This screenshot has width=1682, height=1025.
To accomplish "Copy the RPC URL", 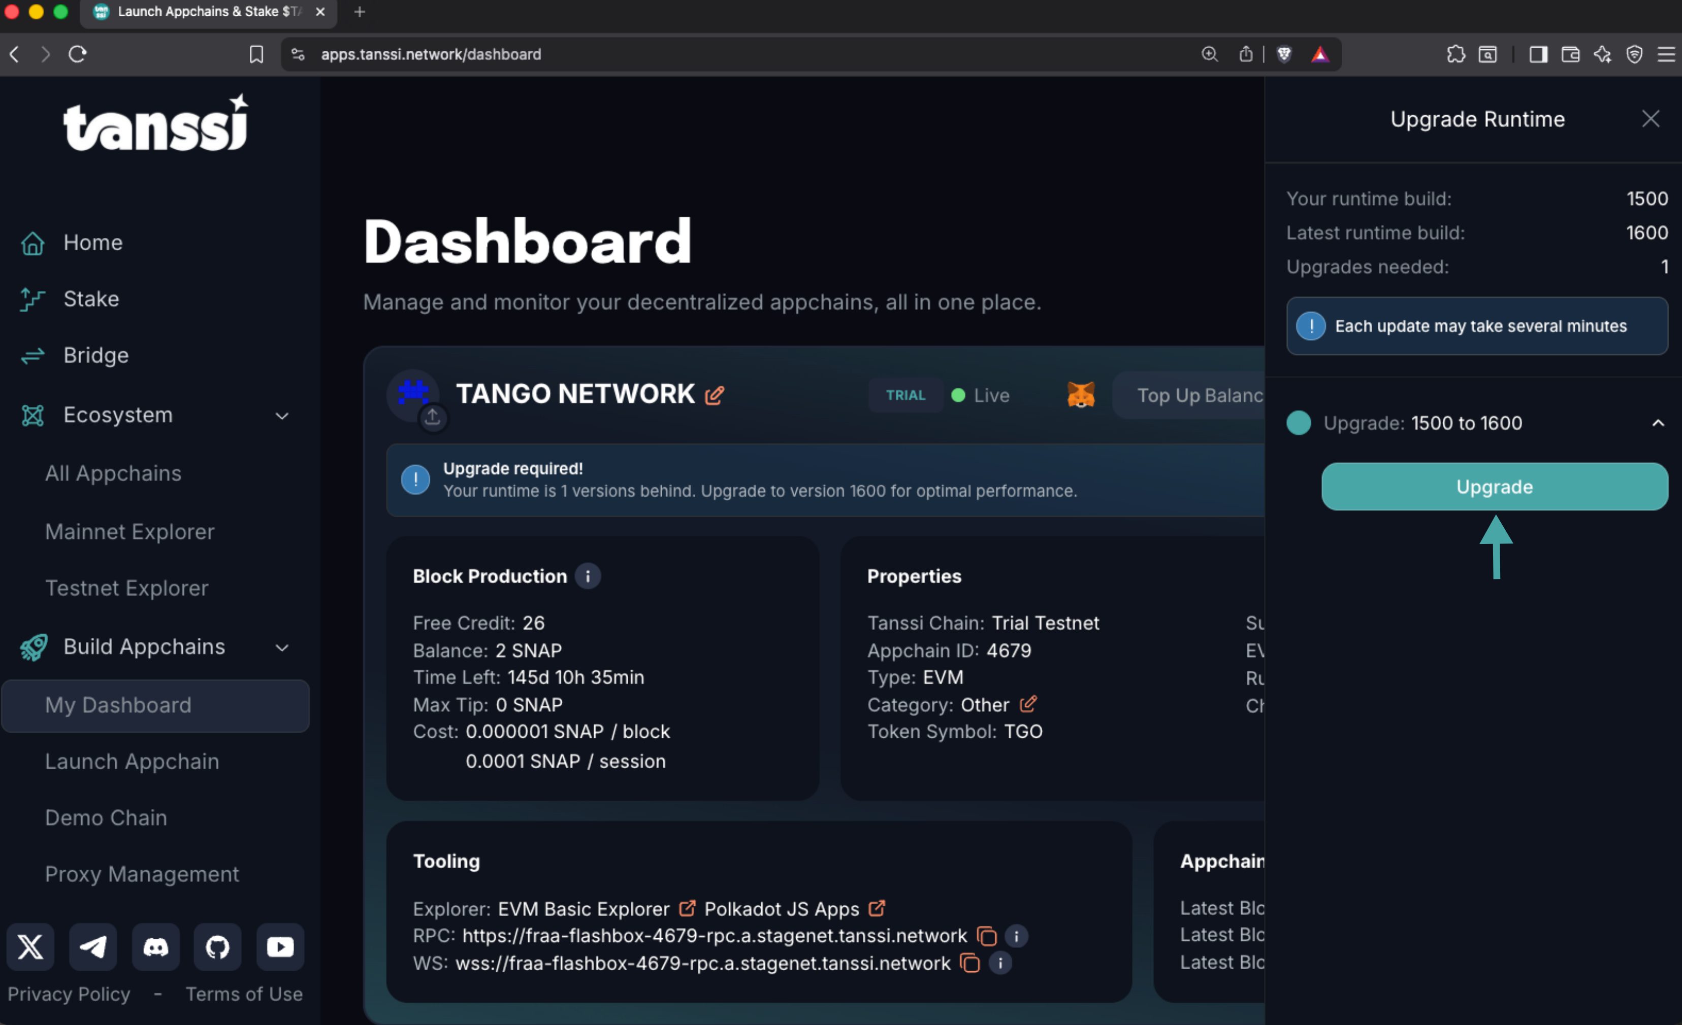I will coord(986,936).
